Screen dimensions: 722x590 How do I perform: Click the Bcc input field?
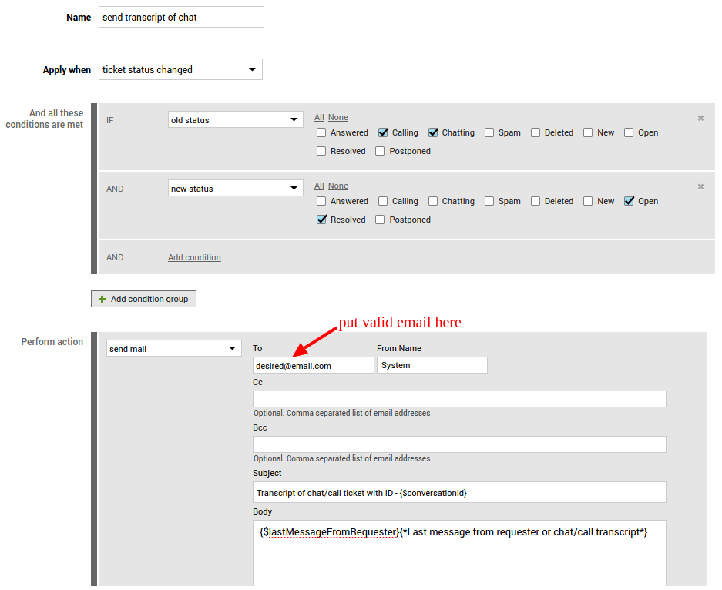click(459, 444)
